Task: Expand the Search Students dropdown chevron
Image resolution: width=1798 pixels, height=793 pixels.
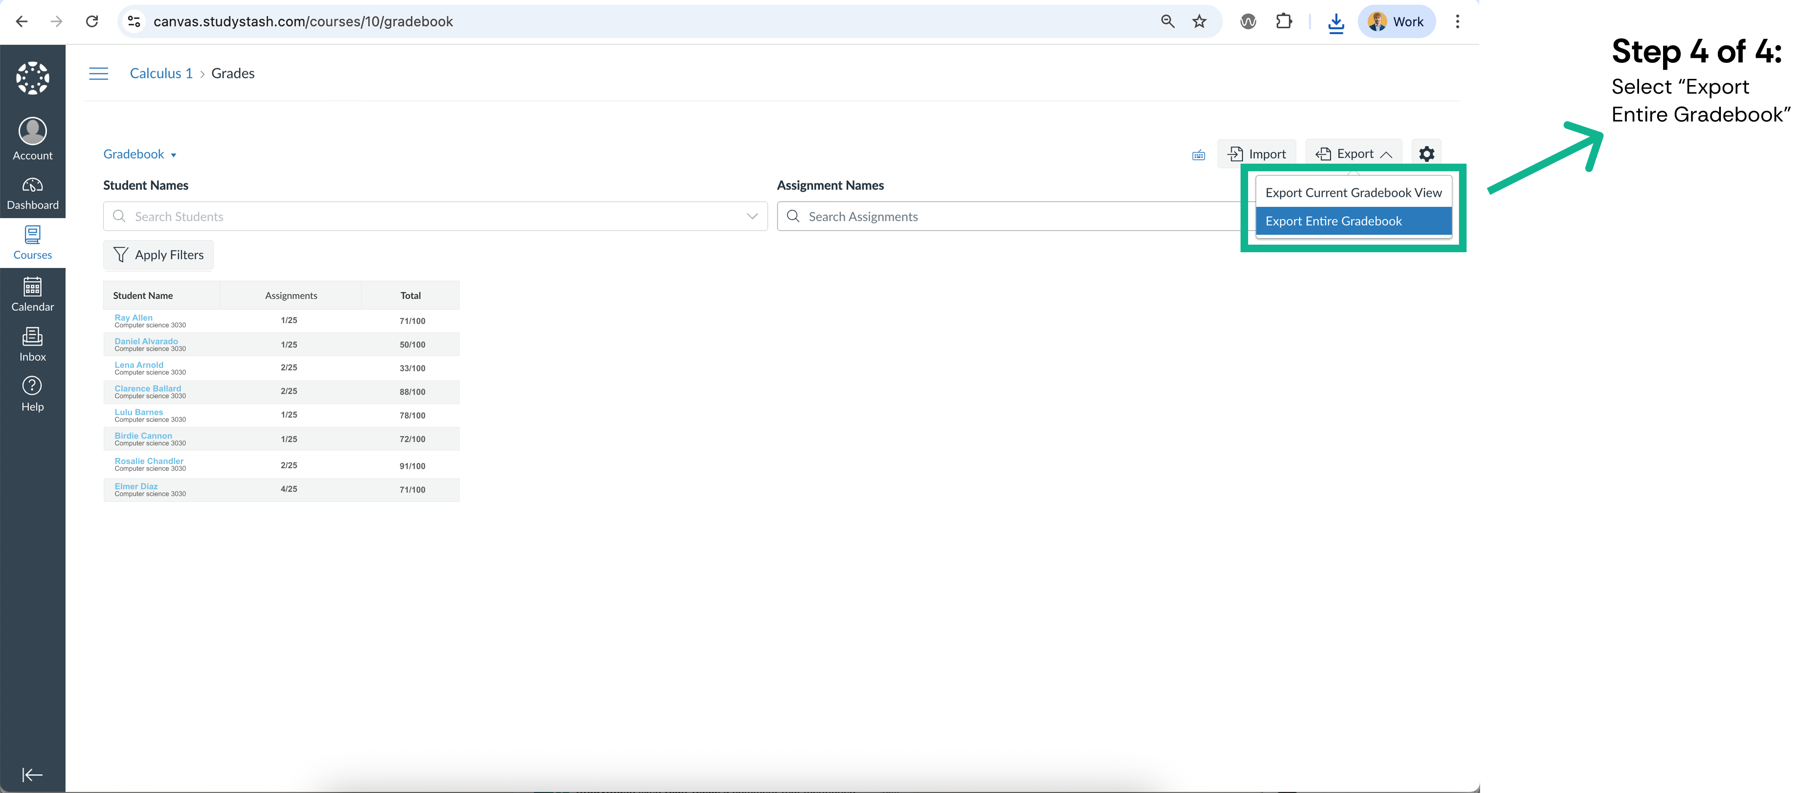Action: coord(752,216)
